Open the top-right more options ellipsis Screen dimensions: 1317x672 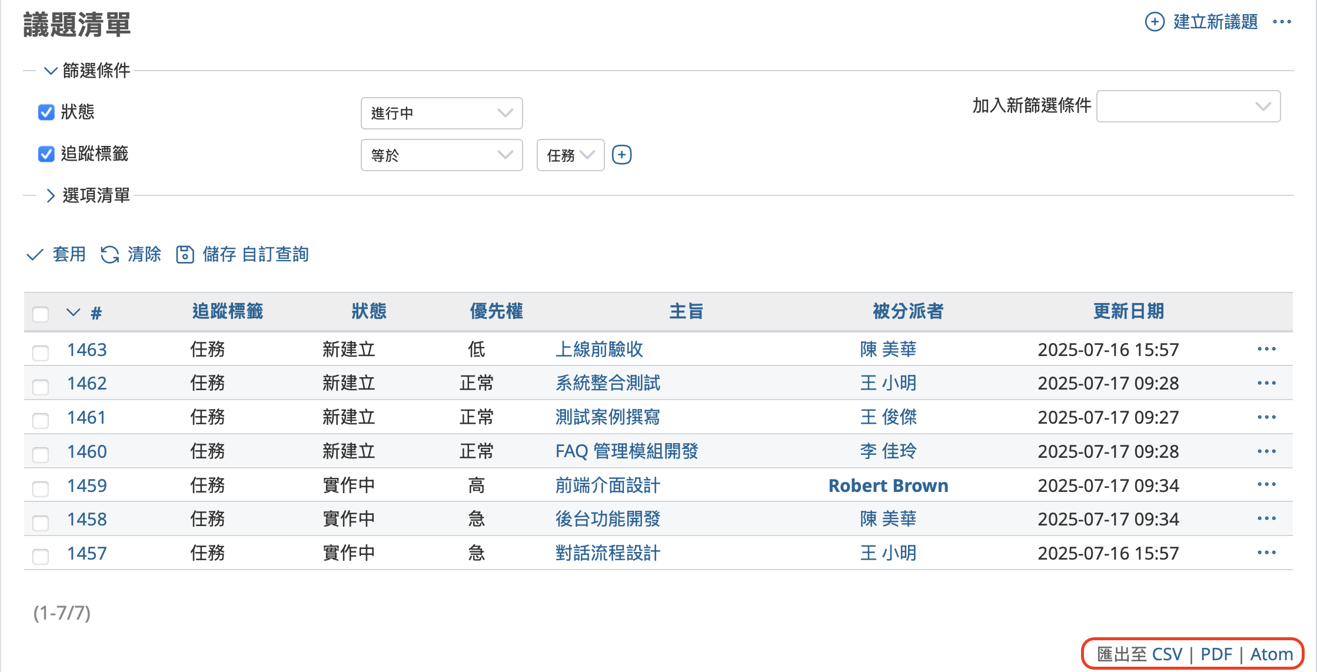point(1282,22)
